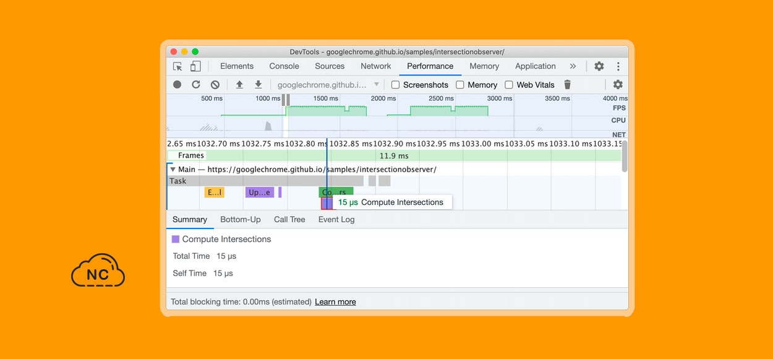The height and width of the screenshot is (359, 773).
Task: Open the Event Log tab
Action: click(336, 220)
